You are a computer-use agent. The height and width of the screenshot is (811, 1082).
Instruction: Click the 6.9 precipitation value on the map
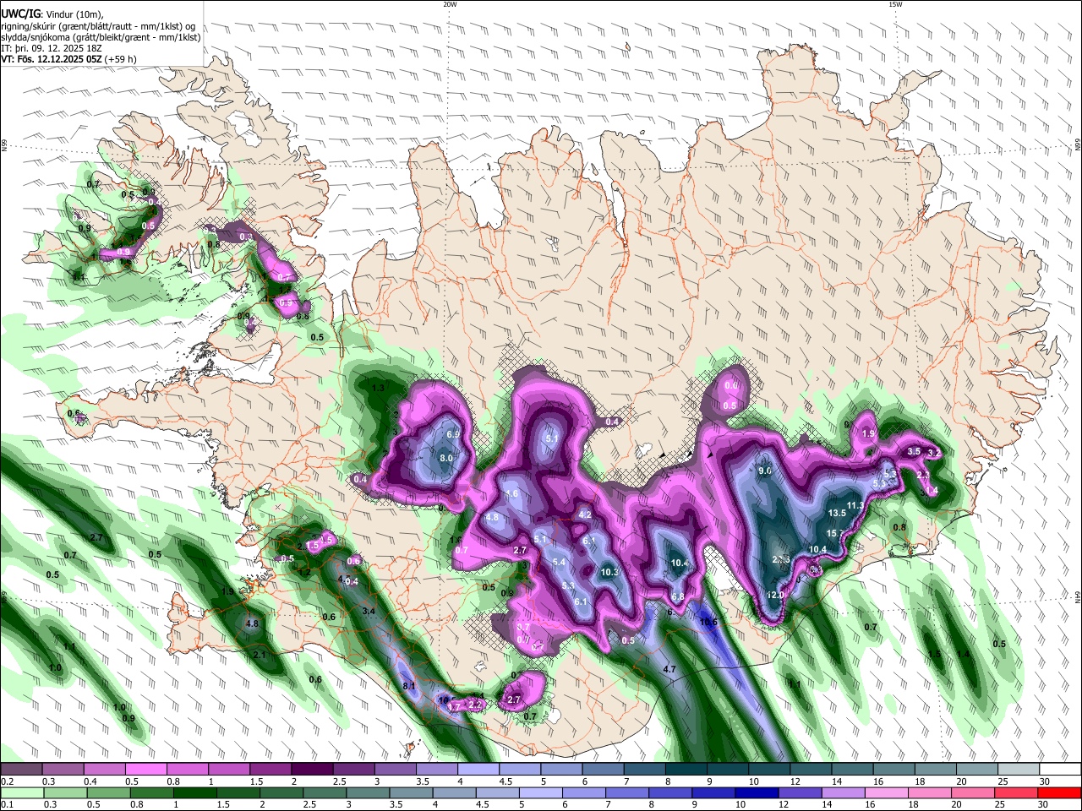pyautogui.click(x=452, y=434)
